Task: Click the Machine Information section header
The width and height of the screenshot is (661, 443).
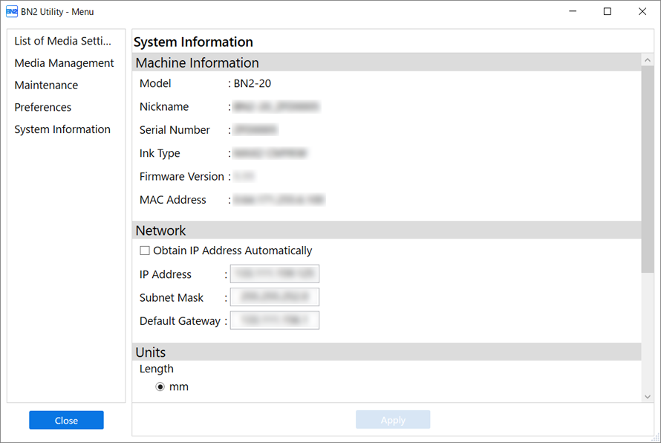Action: [x=386, y=62]
